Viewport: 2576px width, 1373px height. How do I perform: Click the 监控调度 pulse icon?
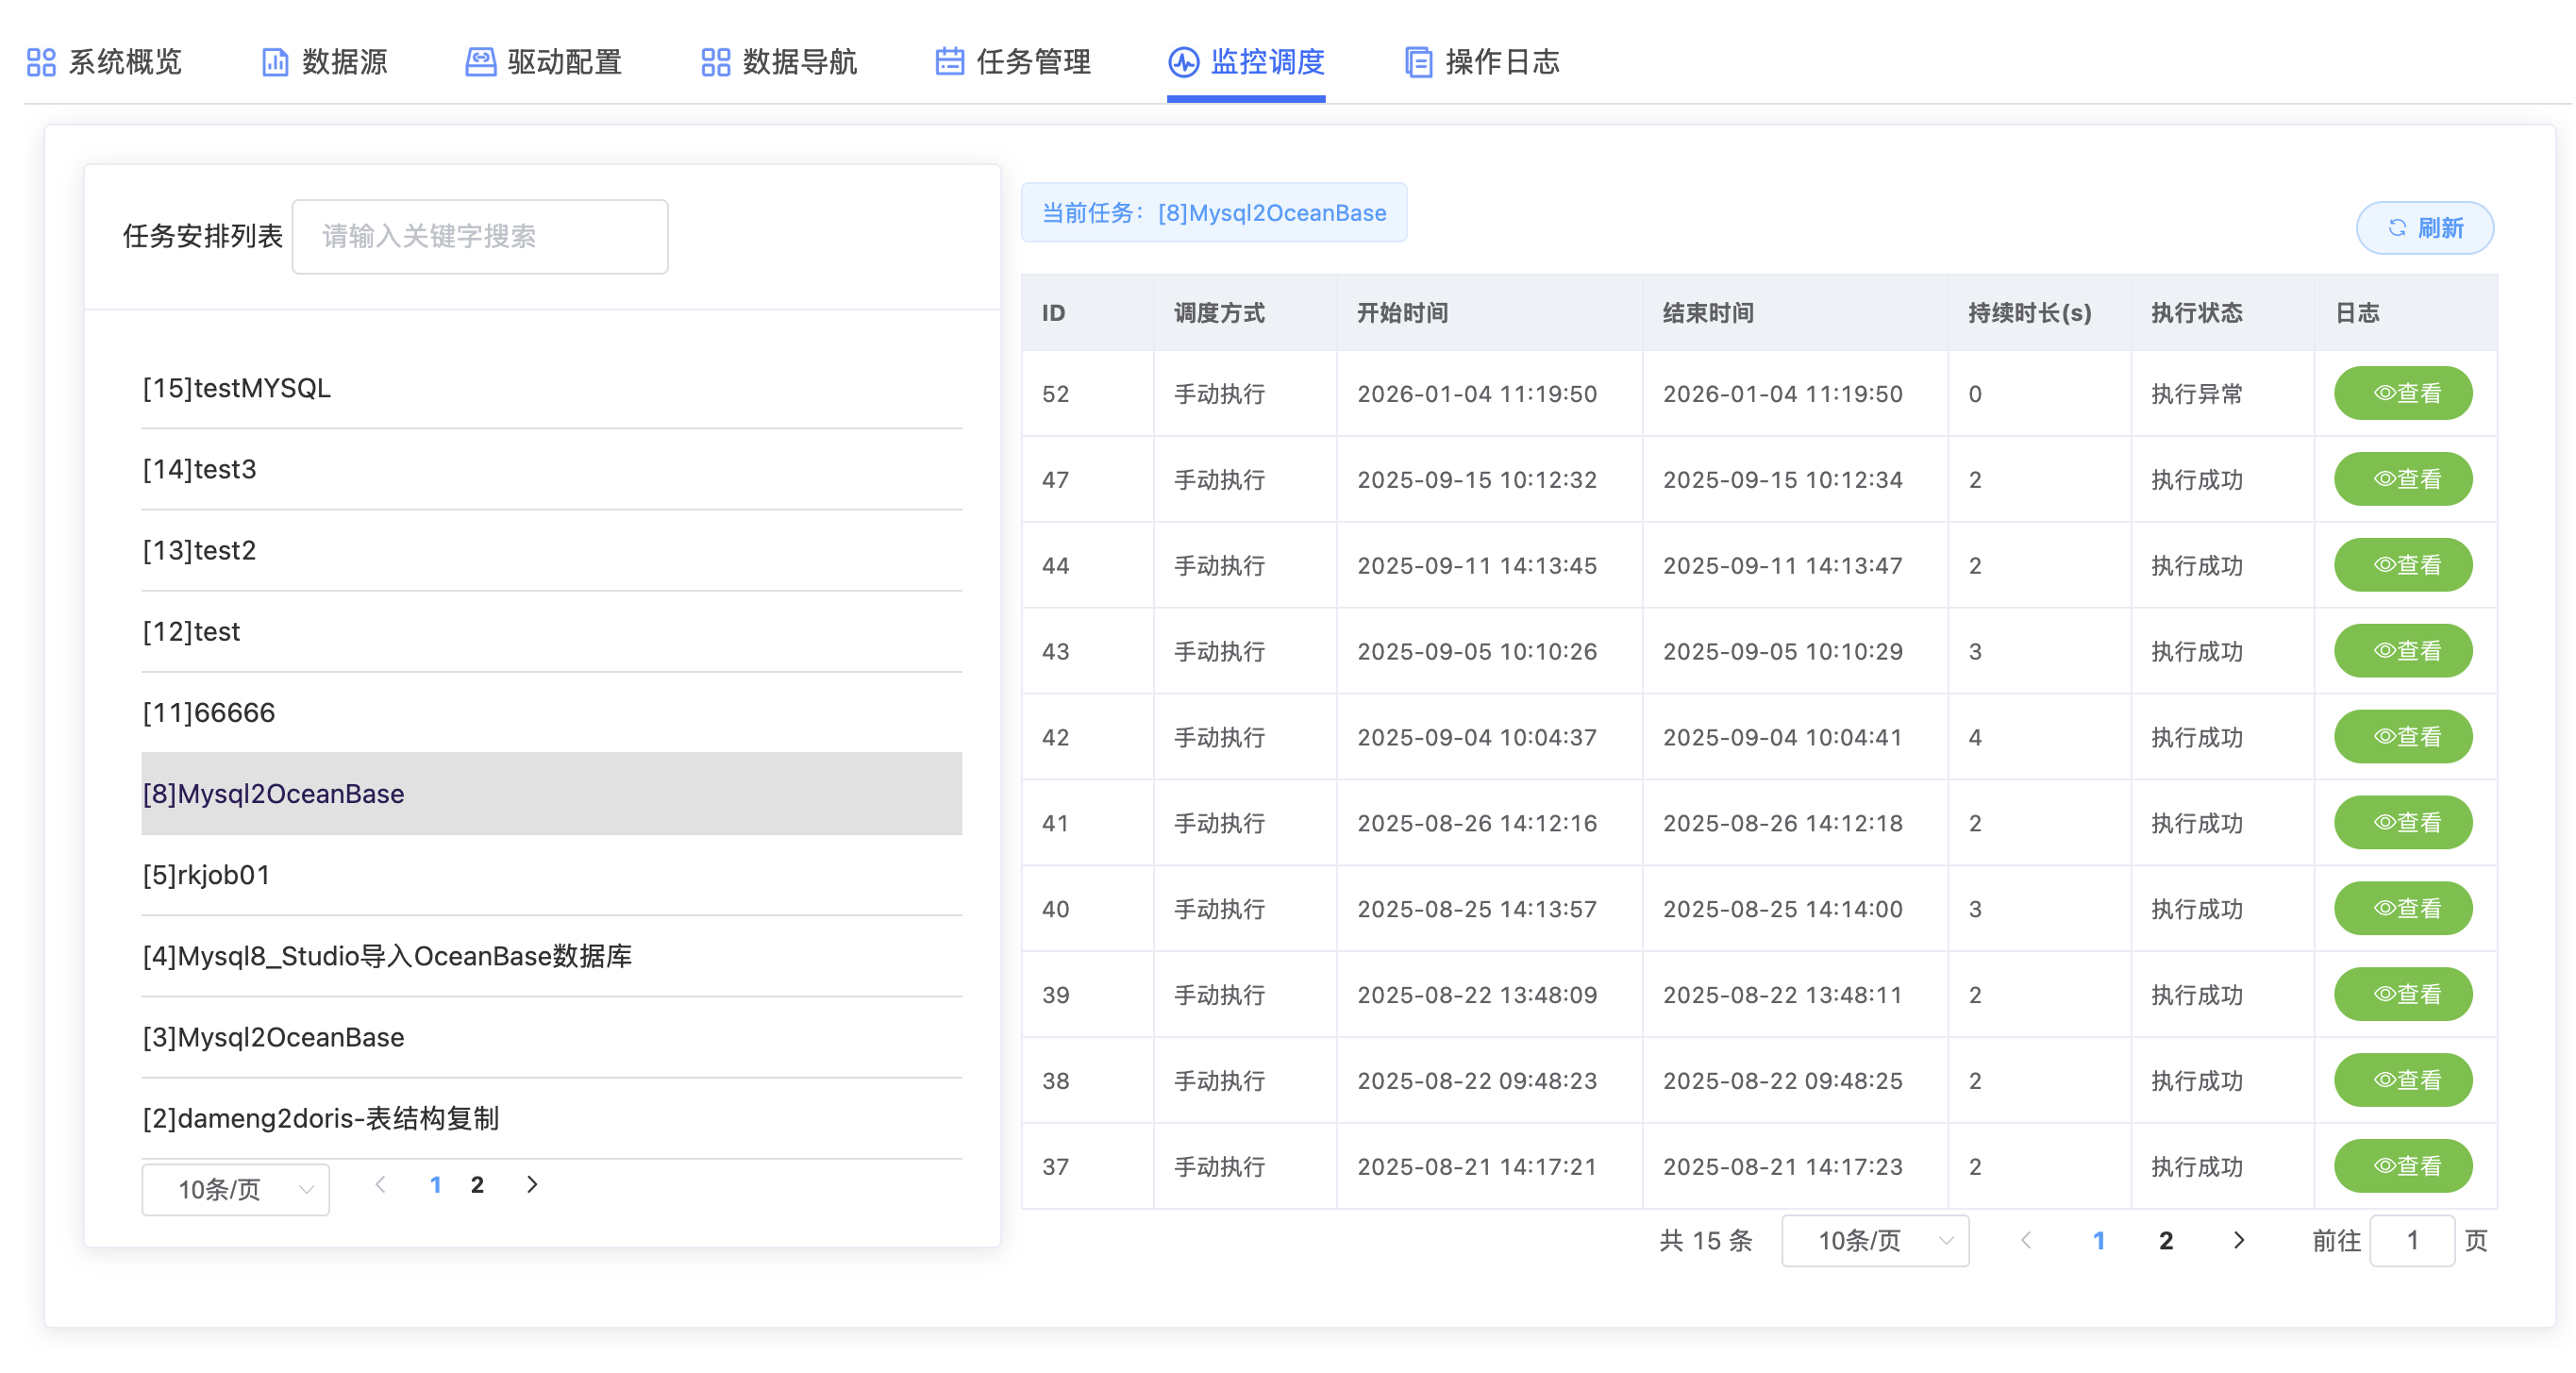point(1183,62)
